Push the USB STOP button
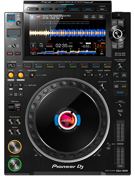 18,24
